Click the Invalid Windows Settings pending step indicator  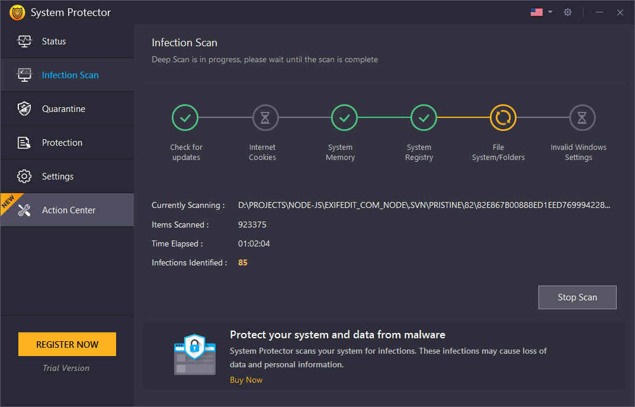coord(582,117)
